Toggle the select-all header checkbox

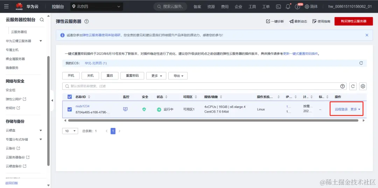pyautogui.click(x=70, y=97)
